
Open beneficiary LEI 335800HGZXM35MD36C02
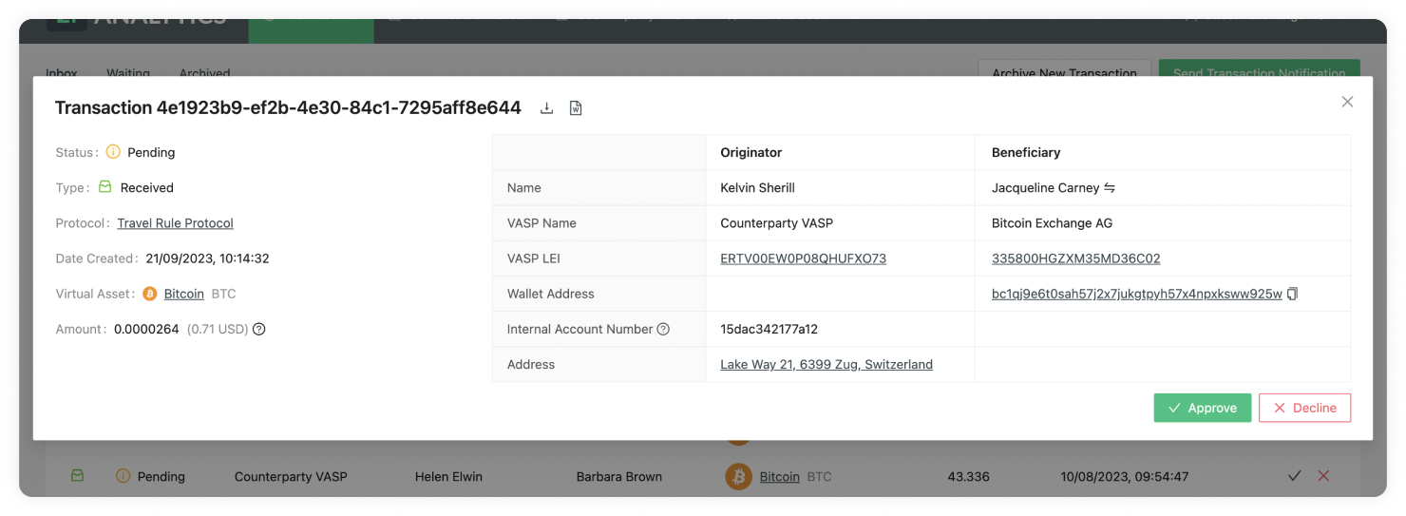(x=1075, y=258)
